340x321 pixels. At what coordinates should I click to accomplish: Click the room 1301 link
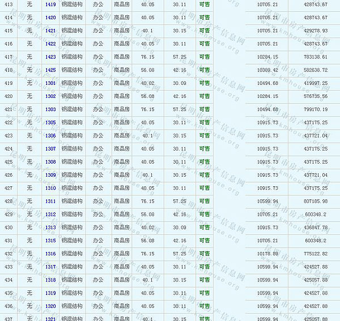tap(50, 83)
